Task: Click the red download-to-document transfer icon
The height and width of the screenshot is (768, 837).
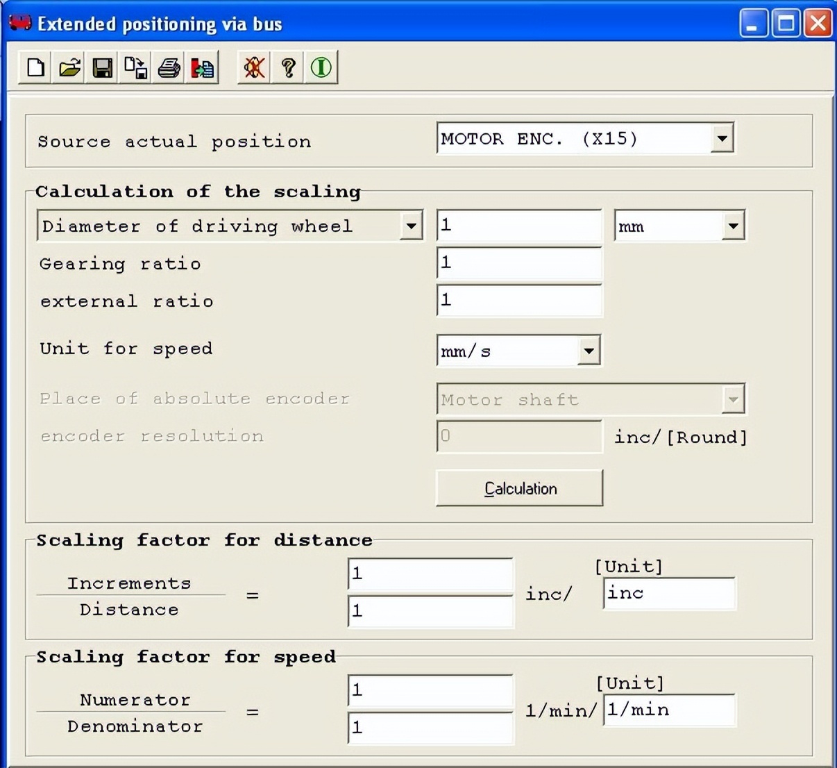Action: click(x=203, y=68)
